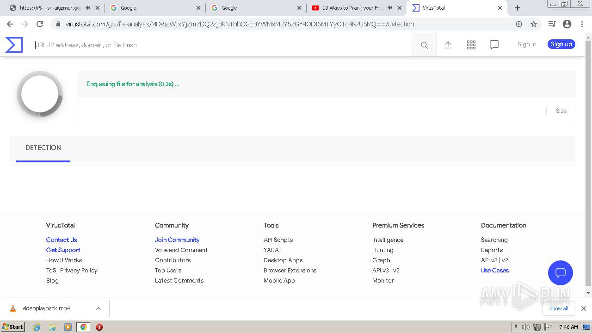
Task: Open the videoplayback.mp4 download item
Action: coord(46,308)
